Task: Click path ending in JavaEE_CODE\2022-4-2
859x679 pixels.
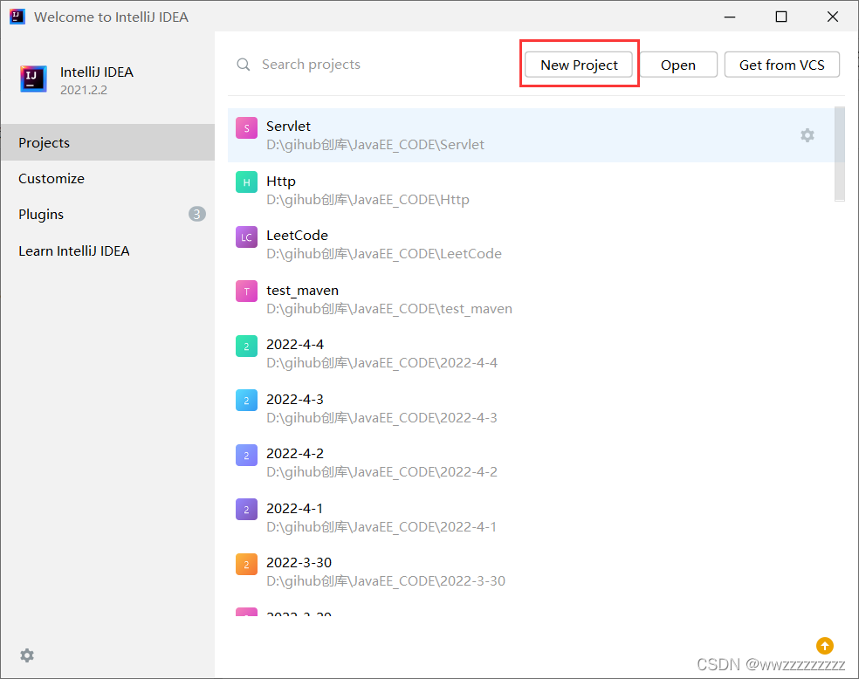Action: pyautogui.click(x=381, y=471)
